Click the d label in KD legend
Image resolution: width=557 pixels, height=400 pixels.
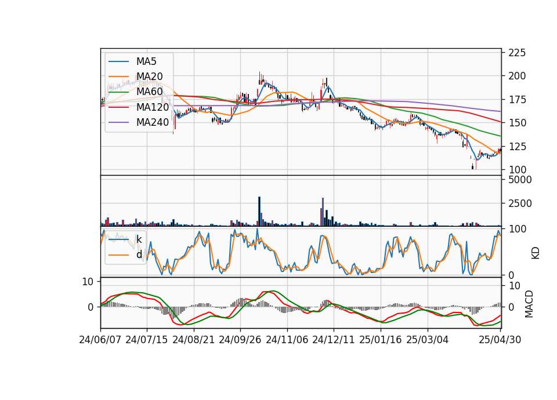pos(139,254)
